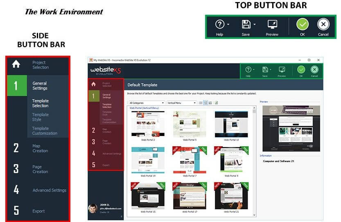The height and width of the screenshot is (222, 341).
Task: Click the green OK checkmark in the enlarged top bar
Action: (302, 24)
